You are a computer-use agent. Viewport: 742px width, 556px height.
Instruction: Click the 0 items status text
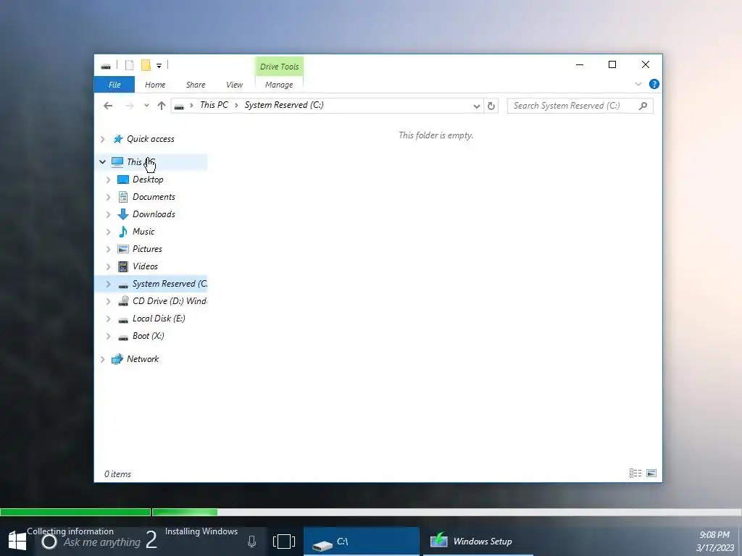pyautogui.click(x=117, y=474)
